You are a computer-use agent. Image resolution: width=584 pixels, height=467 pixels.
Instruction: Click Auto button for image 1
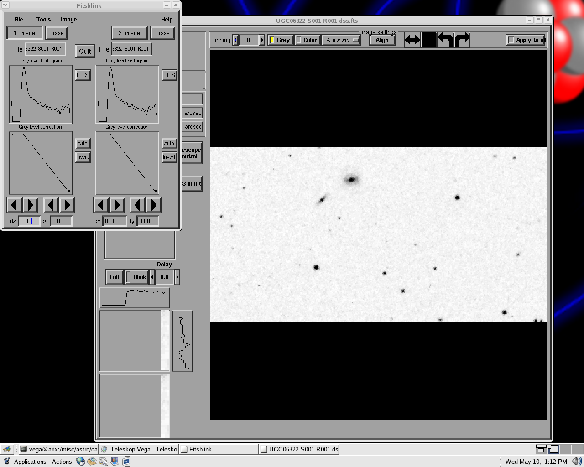tap(83, 143)
